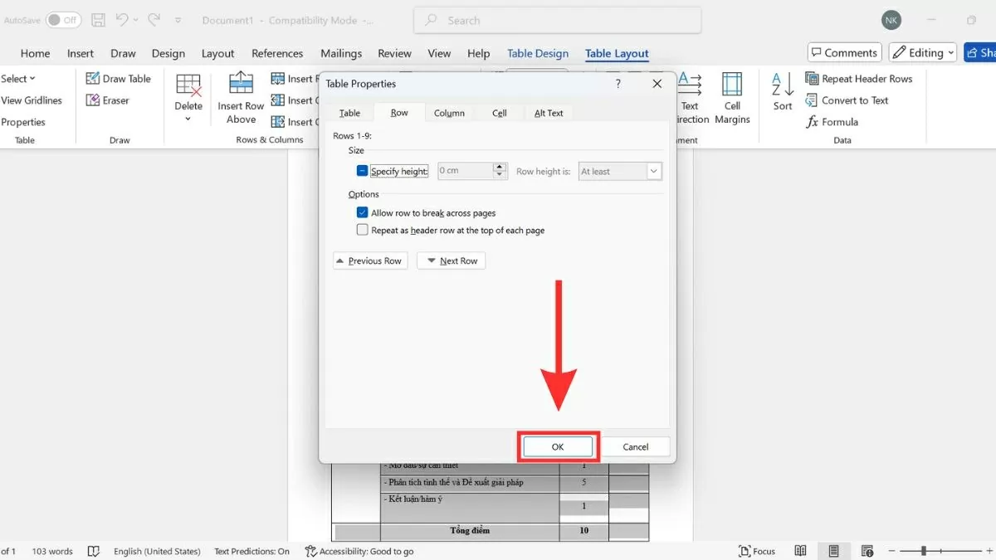This screenshot has width=996, height=560.
Task: Click the Insert Row Above icon
Action: (241, 85)
